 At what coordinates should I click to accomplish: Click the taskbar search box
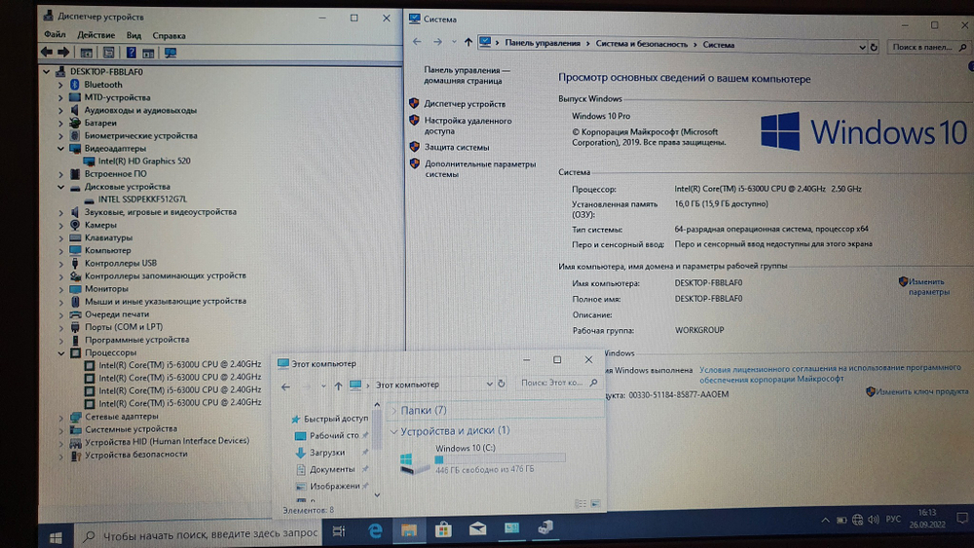coord(200,534)
